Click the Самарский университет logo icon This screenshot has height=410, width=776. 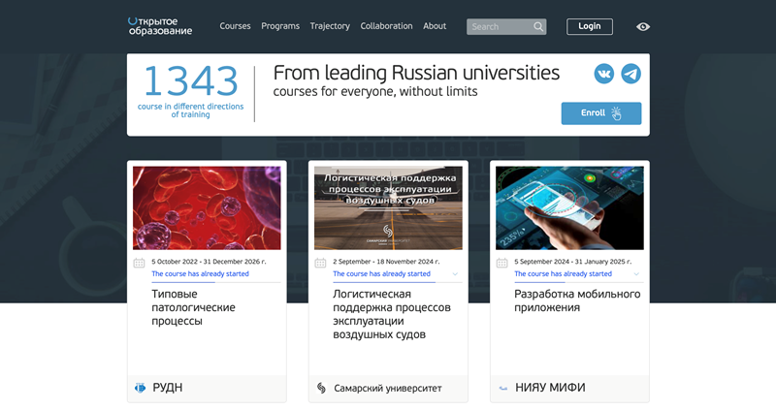pos(321,388)
